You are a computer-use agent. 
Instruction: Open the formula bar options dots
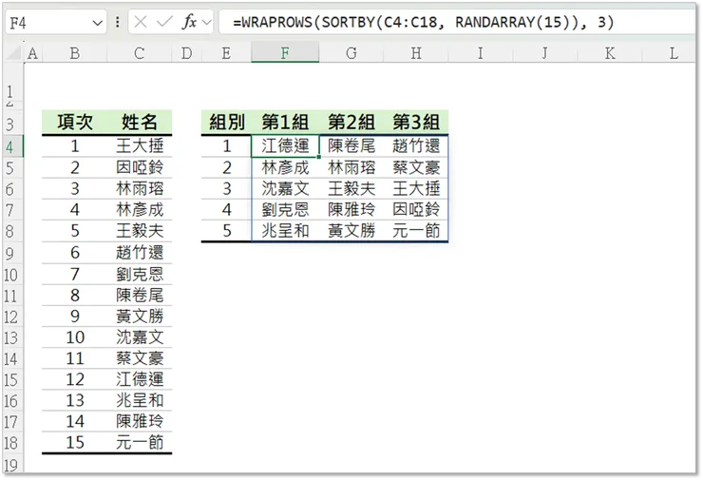tap(118, 22)
